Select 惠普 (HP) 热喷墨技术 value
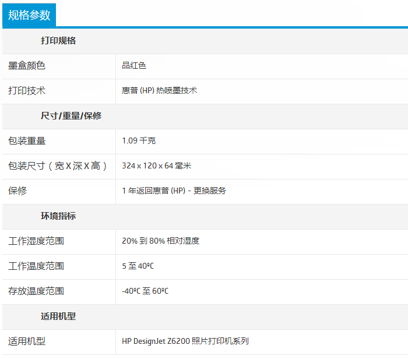Image resolution: width=408 pixels, height=359 pixels. pyautogui.click(x=160, y=90)
